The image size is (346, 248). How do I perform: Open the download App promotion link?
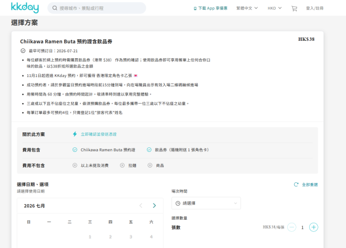pos(210,8)
